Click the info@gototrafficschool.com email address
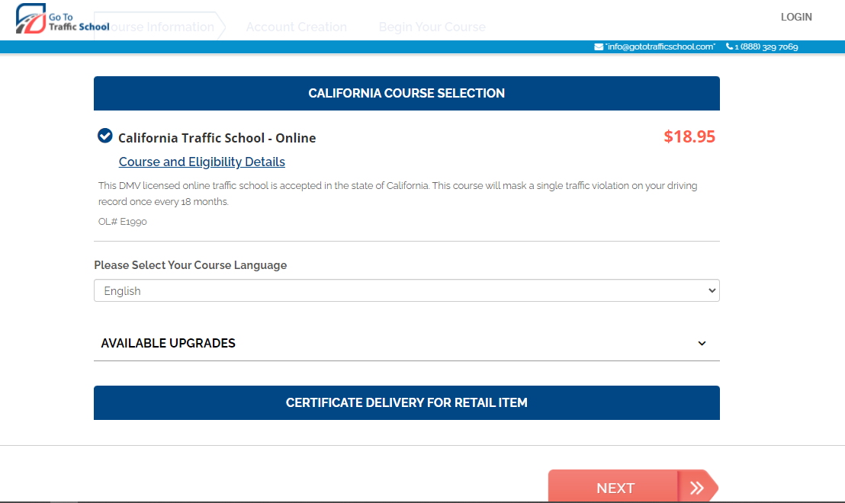Viewport: 845px width, 503px height. click(x=660, y=46)
